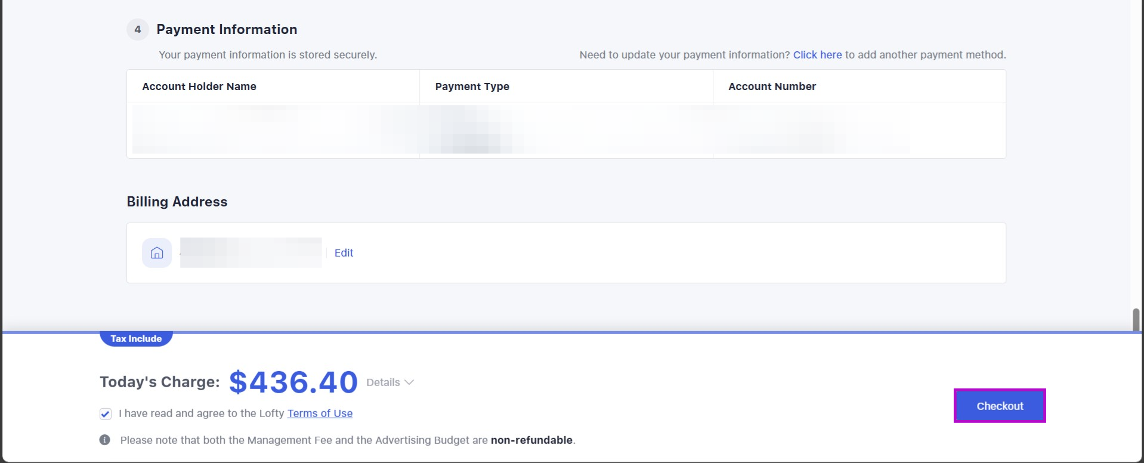Select the Payment Type column header
The image size is (1144, 463).
[x=472, y=87]
